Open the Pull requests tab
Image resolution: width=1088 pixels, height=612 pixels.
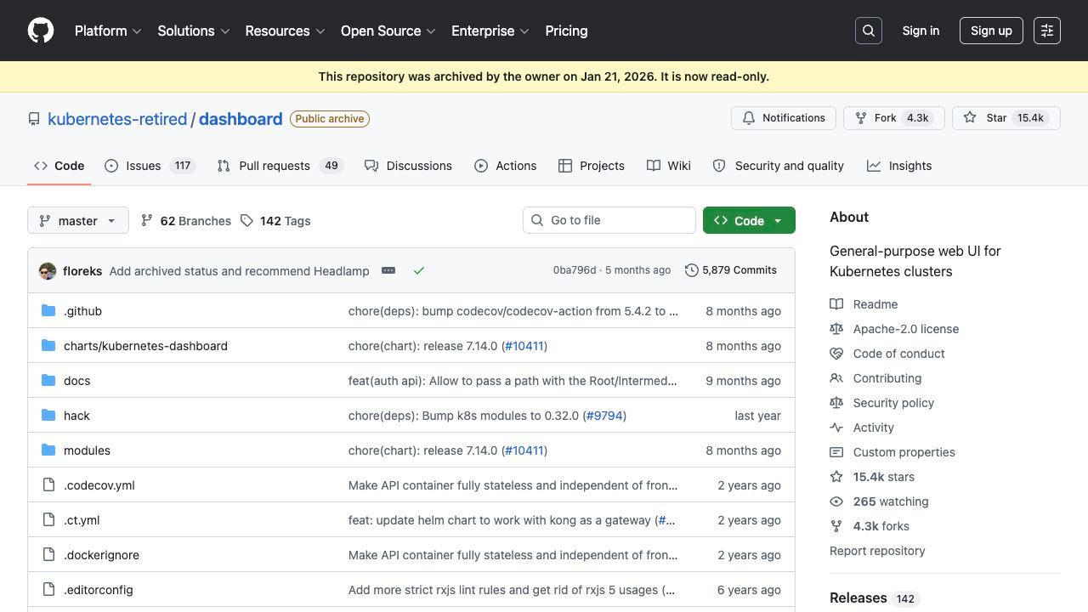pyautogui.click(x=280, y=166)
